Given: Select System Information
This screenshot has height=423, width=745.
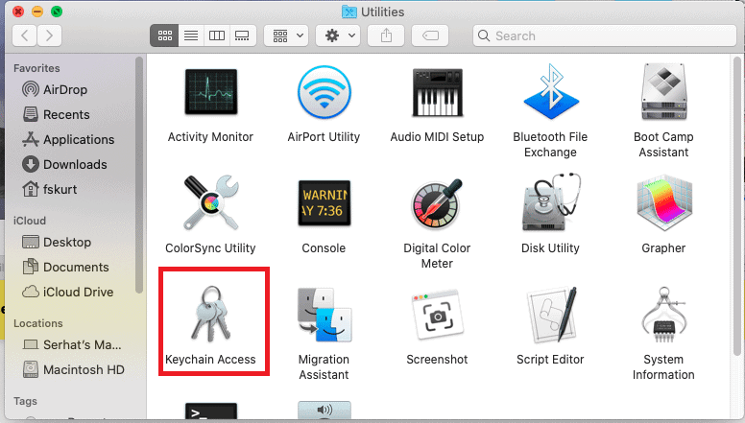Looking at the screenshot, I should pos(663,315).
